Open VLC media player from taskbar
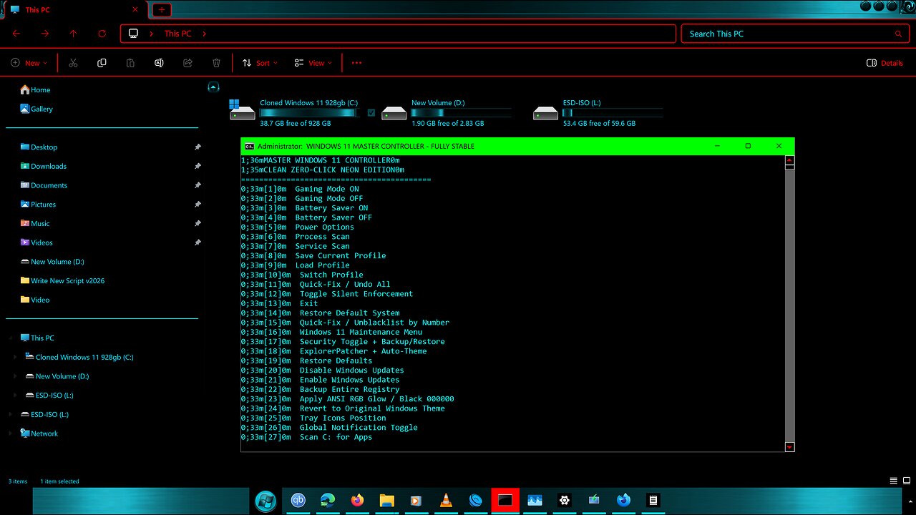Viewport: 916px width, 515px height. click(x=446, y=501)
